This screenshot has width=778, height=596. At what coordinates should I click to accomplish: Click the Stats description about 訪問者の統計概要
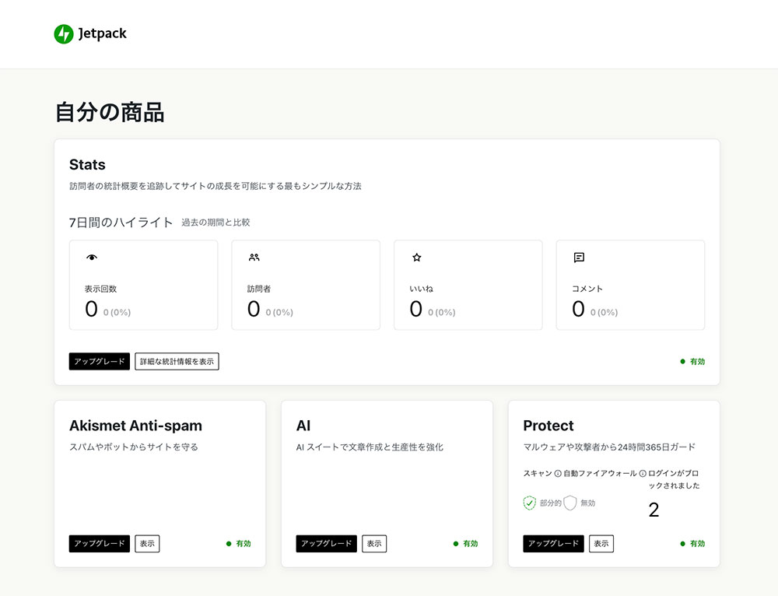pos(216,186)
